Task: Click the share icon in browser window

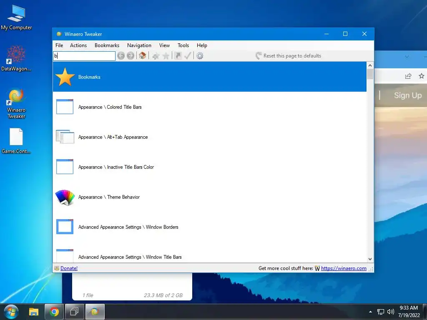Action: [408, 76]
